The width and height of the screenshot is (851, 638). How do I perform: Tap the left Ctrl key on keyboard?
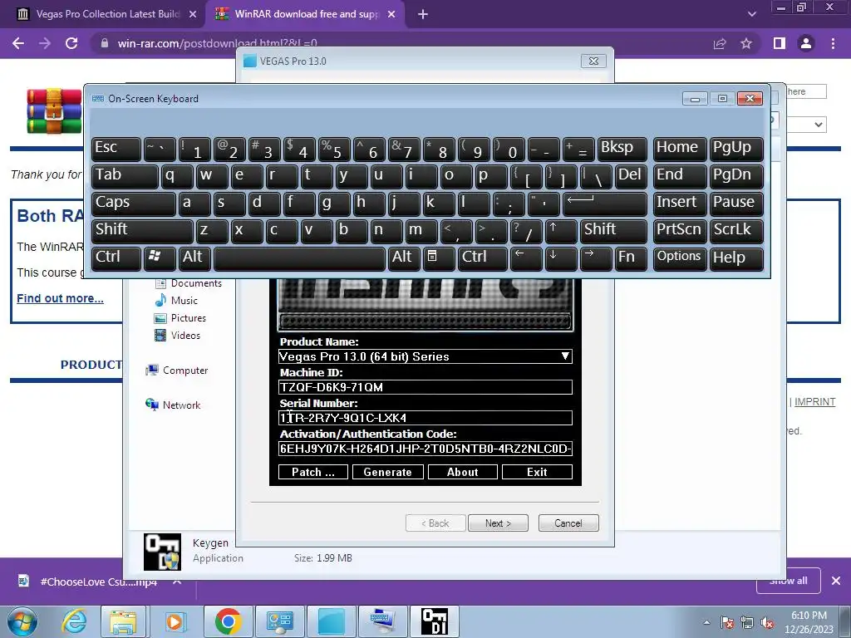click(x=116, y=258)
